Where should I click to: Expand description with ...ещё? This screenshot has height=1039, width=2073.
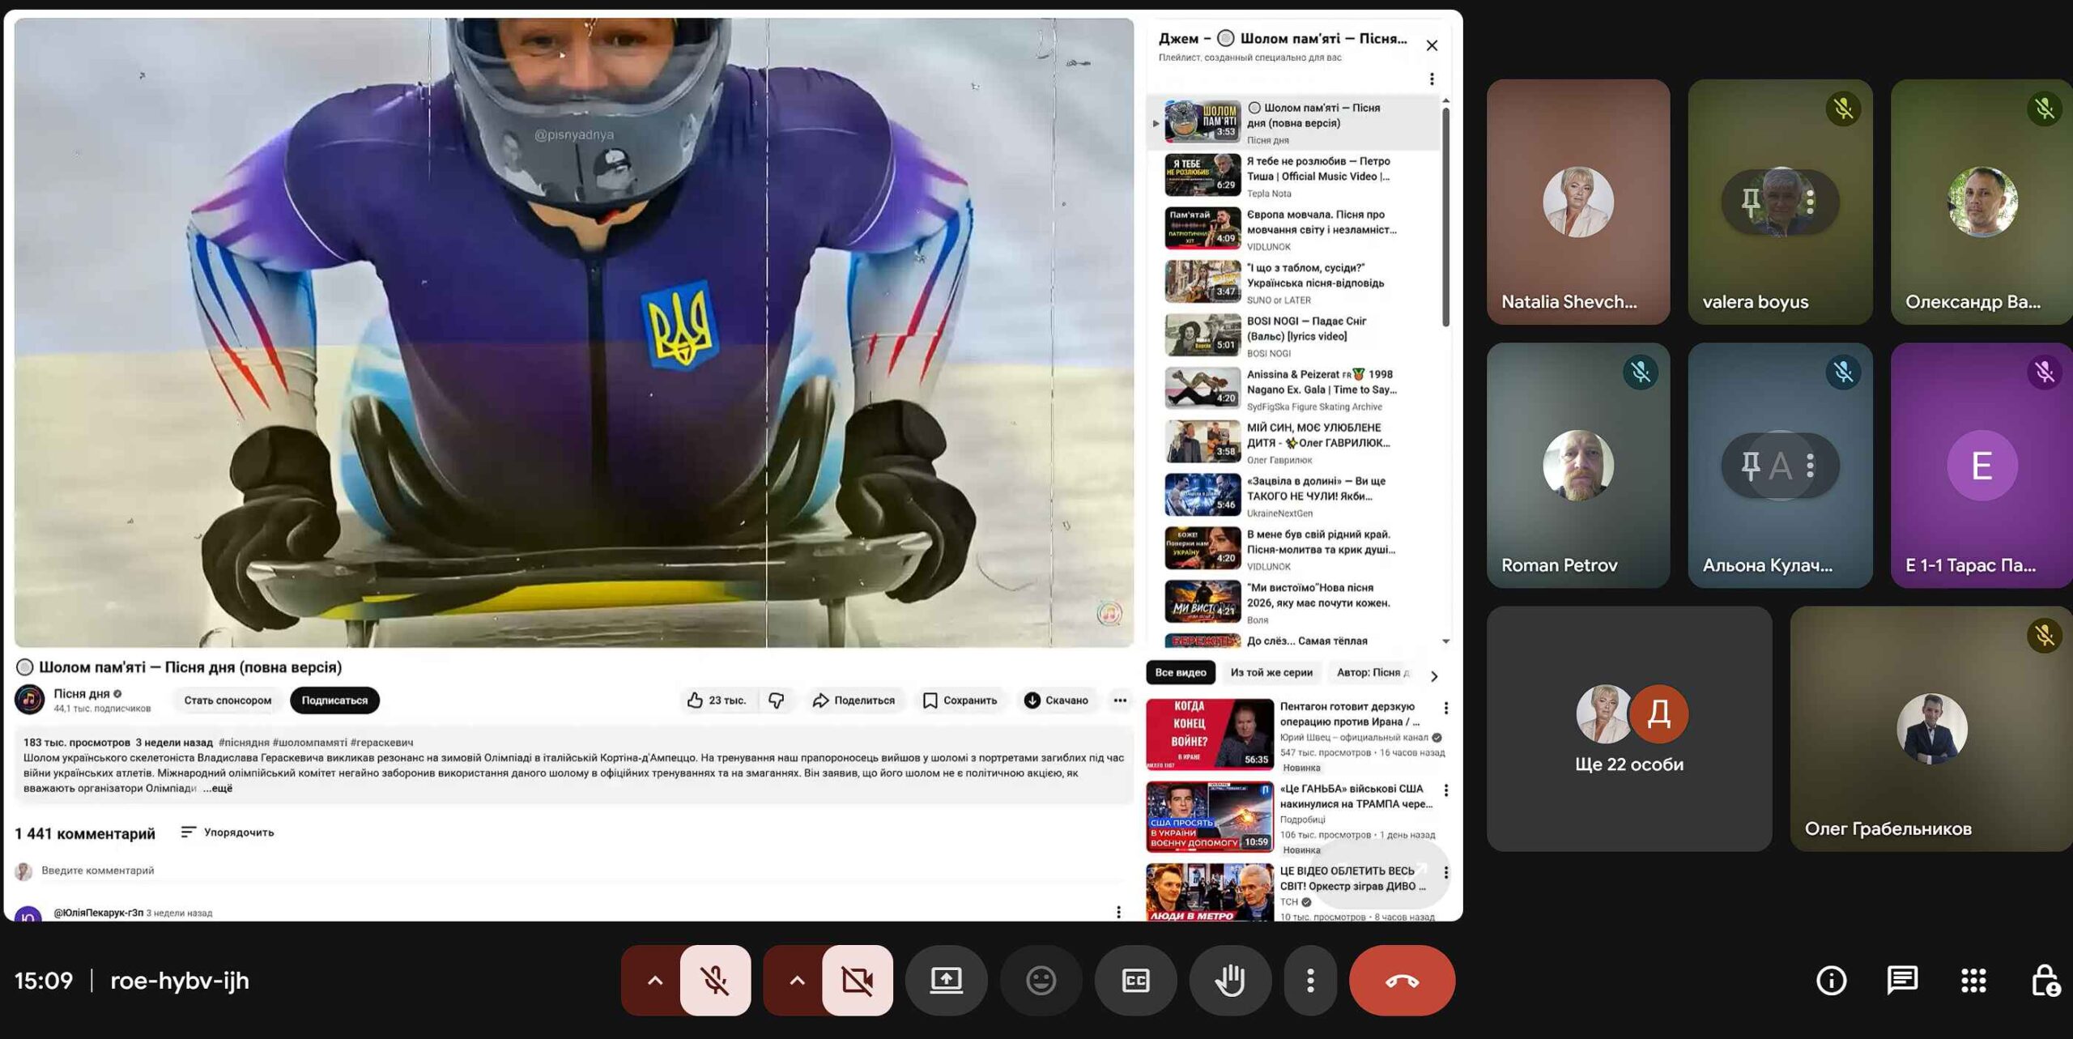tap(217, 788)
